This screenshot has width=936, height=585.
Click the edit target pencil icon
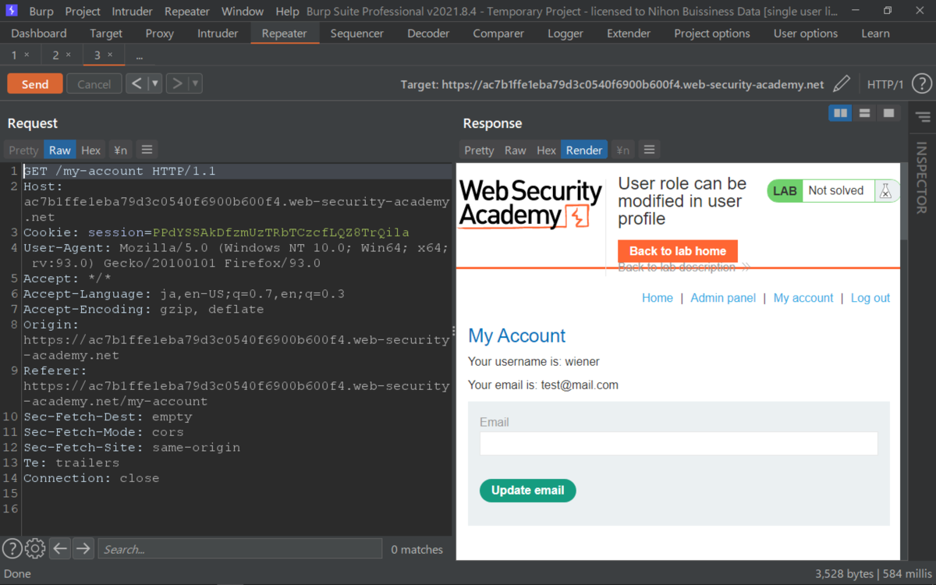[842, 83]
